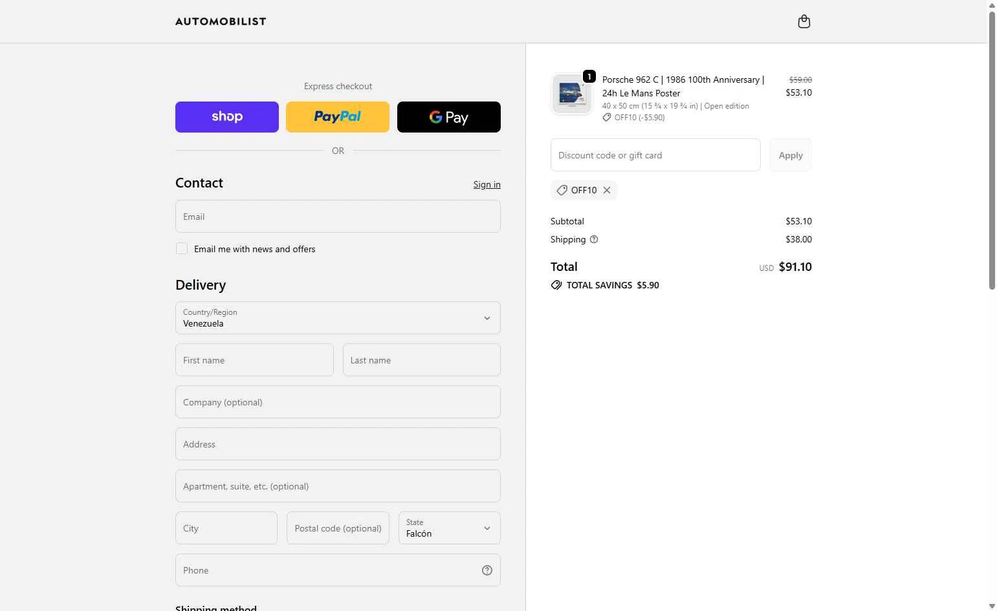Click the Apply discount button

(791, 155)
